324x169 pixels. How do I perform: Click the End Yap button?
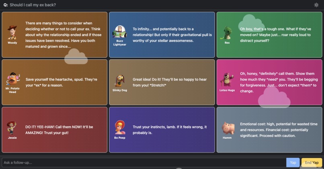point(312,163)
